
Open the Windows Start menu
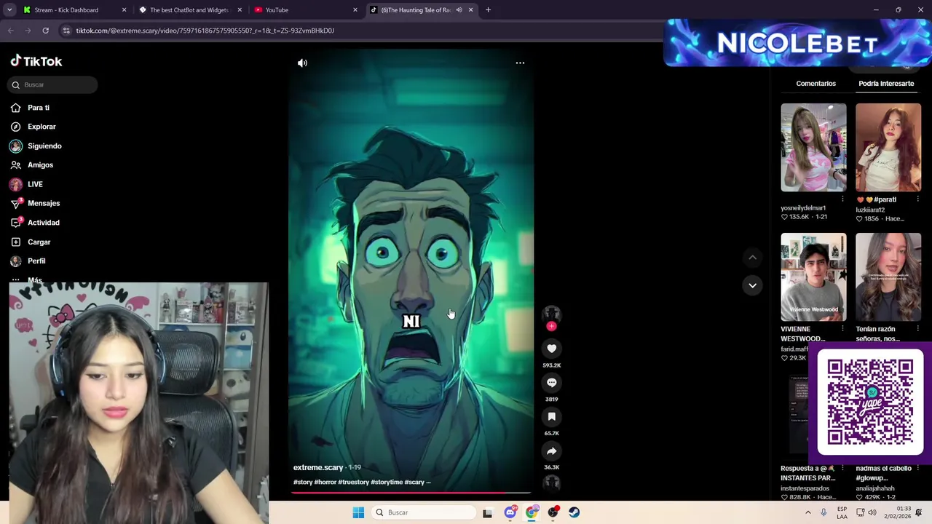tap(358, 512)
